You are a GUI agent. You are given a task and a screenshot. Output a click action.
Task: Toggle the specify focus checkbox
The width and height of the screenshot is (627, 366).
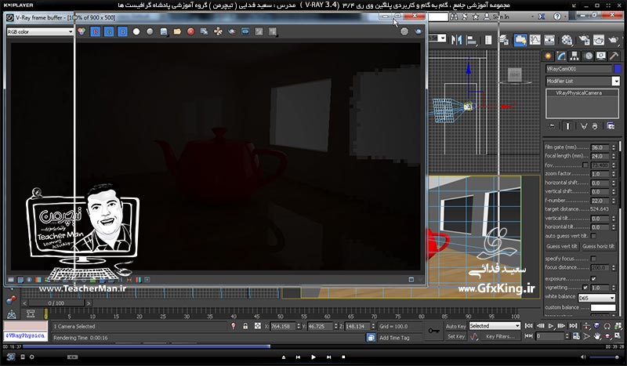(x=593, y=259)
